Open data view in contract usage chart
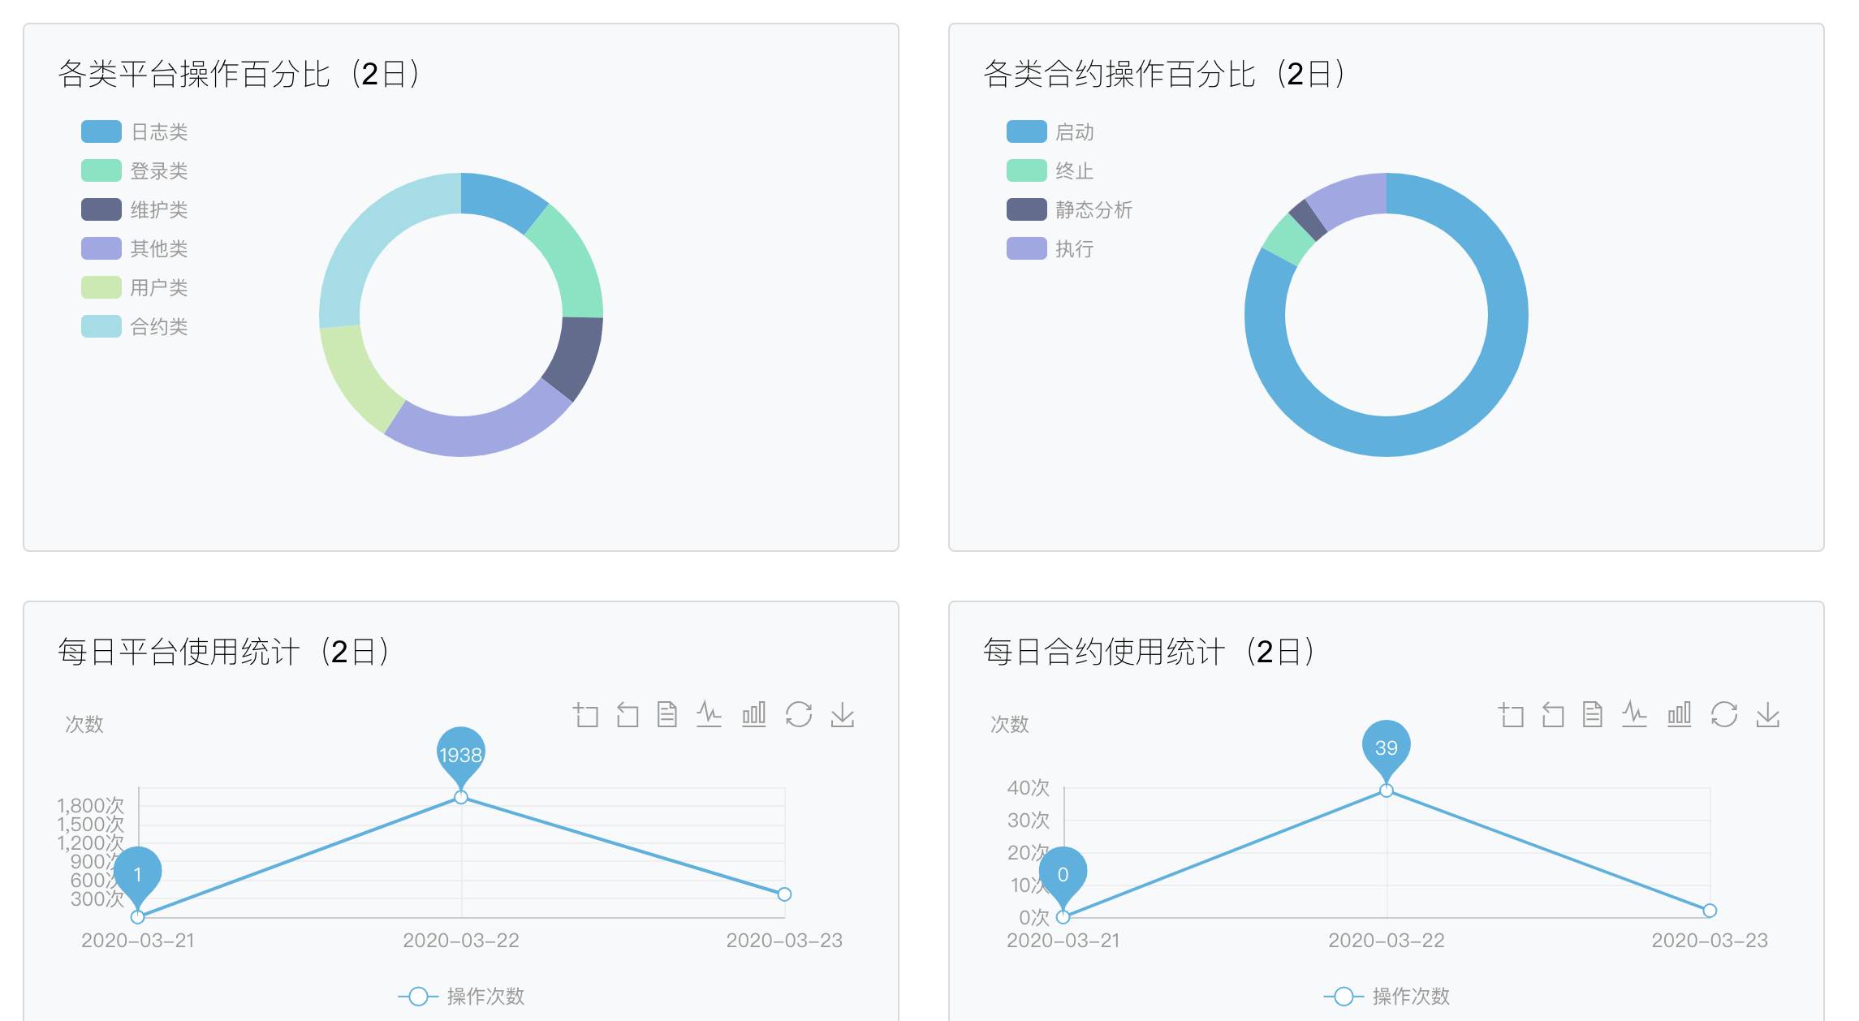1859x1021 pixels. coord(1593,715)
